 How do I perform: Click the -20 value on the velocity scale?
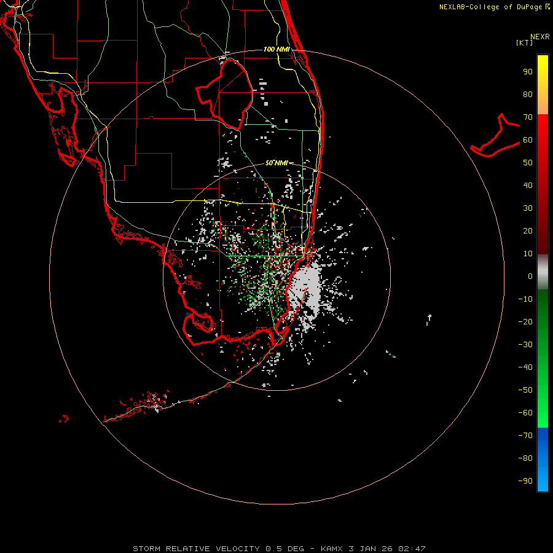tap(525, 321)
